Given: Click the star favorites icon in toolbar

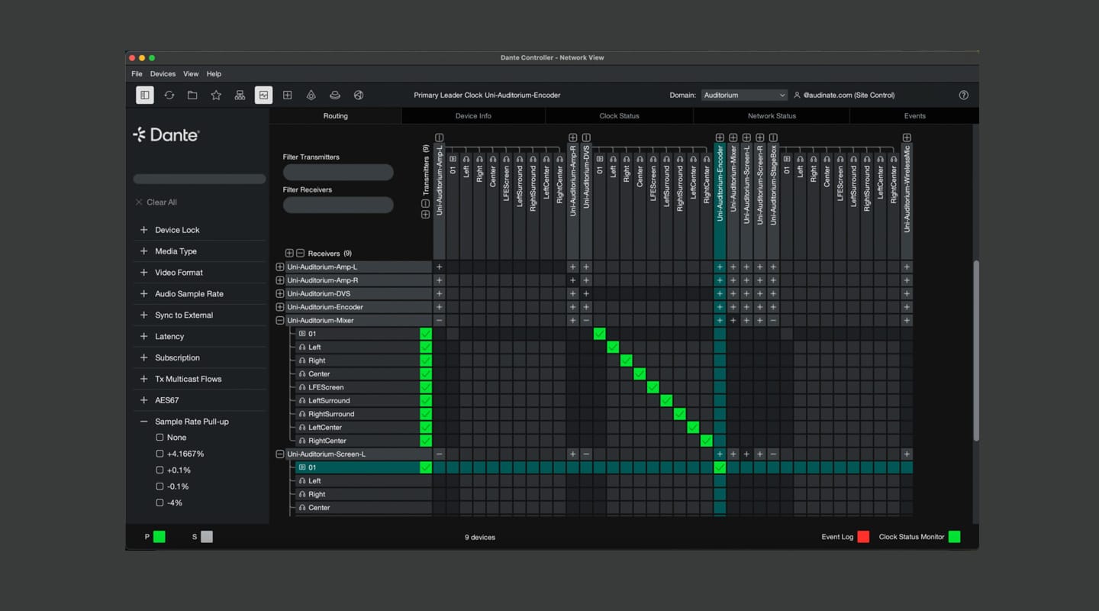Looking at the screenshot, I should point(216,95).
